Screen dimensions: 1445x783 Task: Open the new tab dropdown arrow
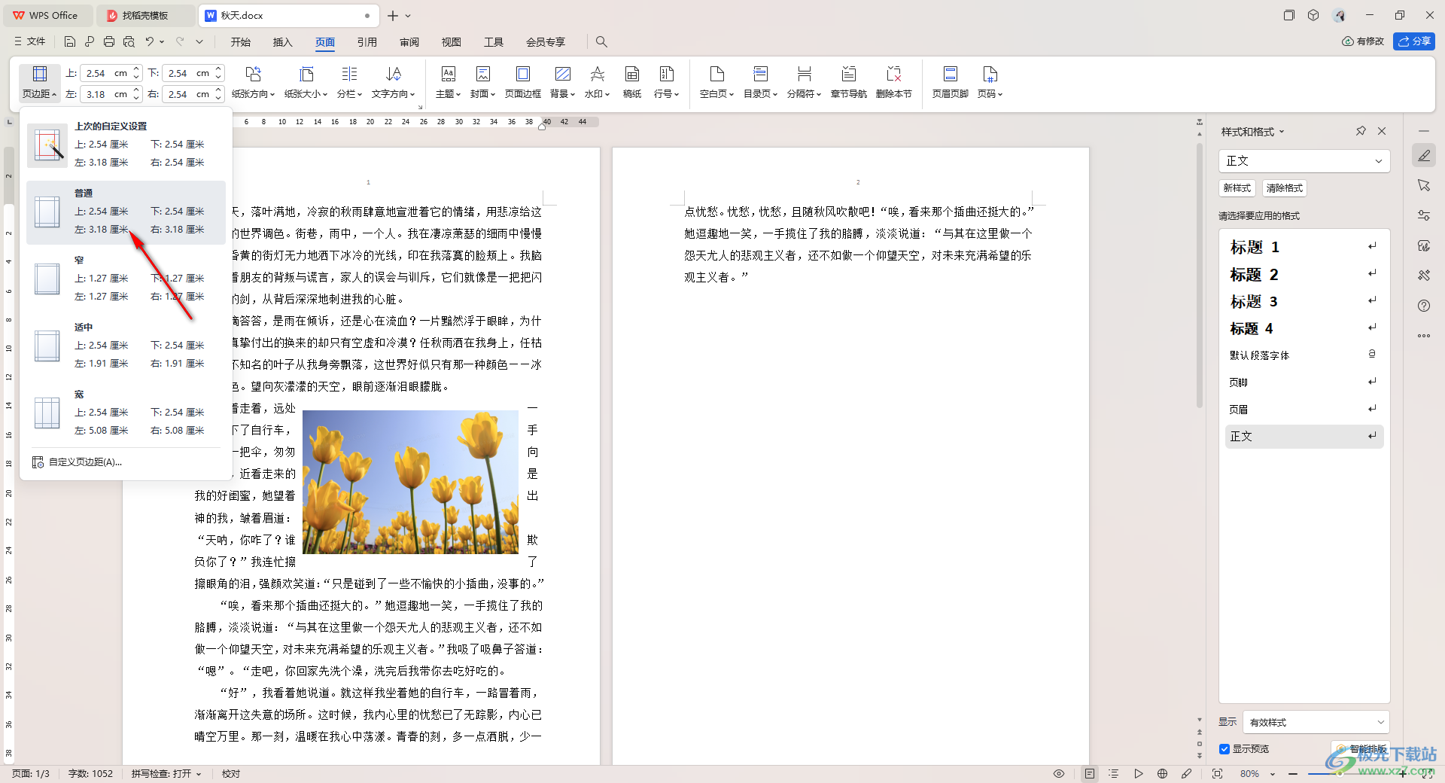tap(408, 15)
